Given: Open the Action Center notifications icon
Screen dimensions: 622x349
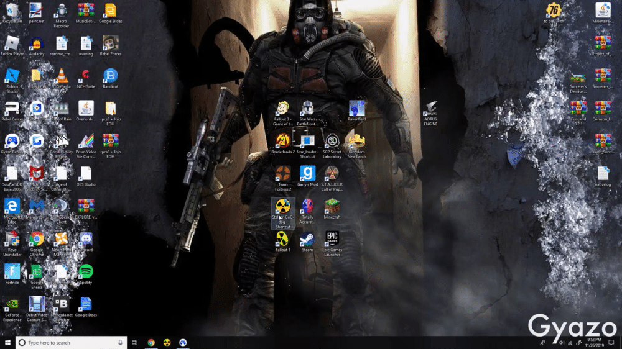Looking at the screenshot, I should pos(611,343).
